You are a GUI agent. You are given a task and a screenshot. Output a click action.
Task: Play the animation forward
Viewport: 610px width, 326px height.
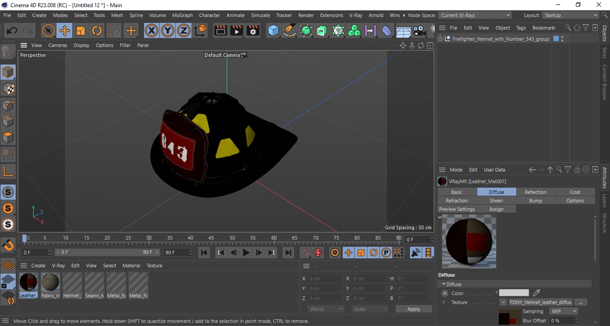(246, 253)
